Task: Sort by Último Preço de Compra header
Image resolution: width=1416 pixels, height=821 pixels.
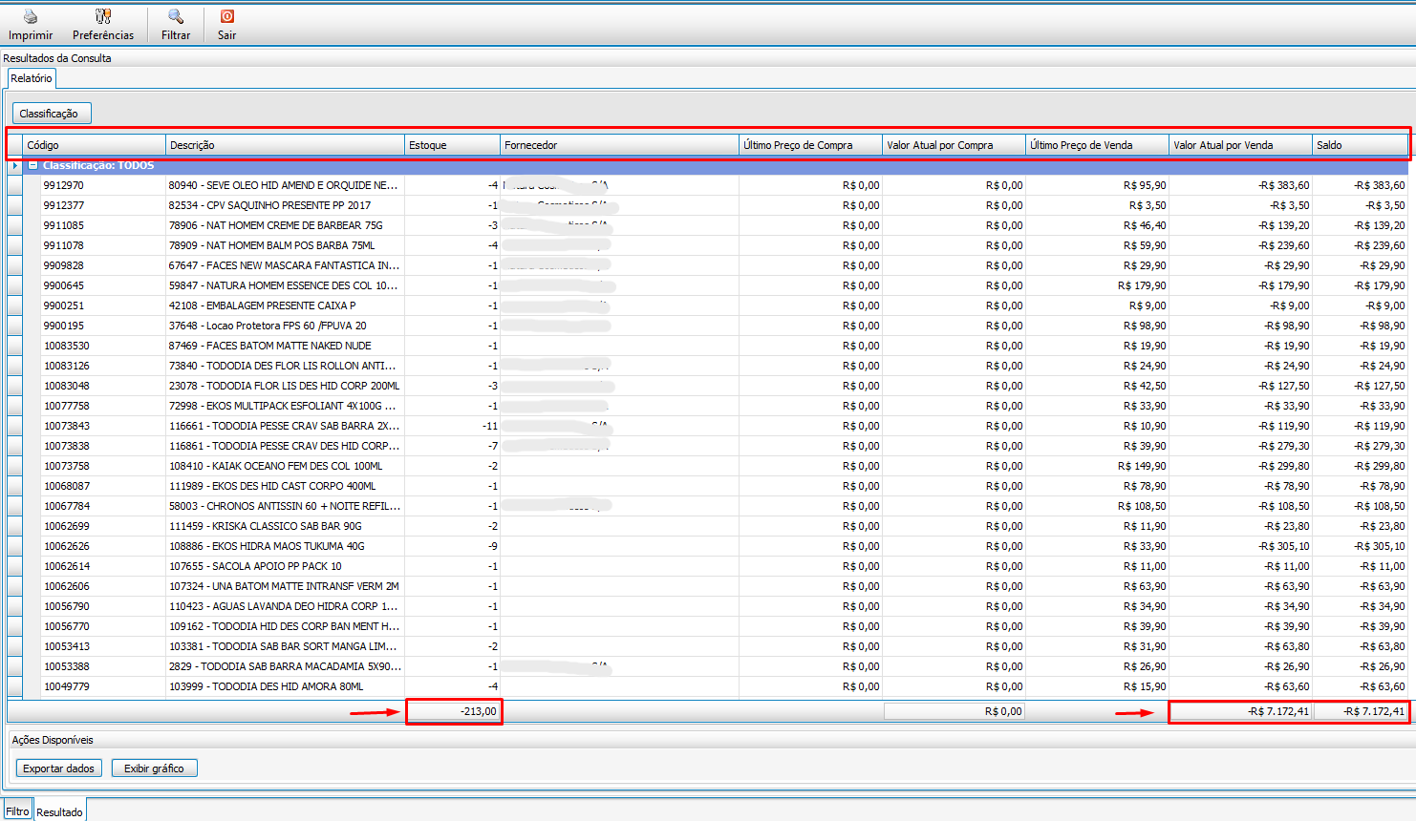Action: (x=811, y=145)
